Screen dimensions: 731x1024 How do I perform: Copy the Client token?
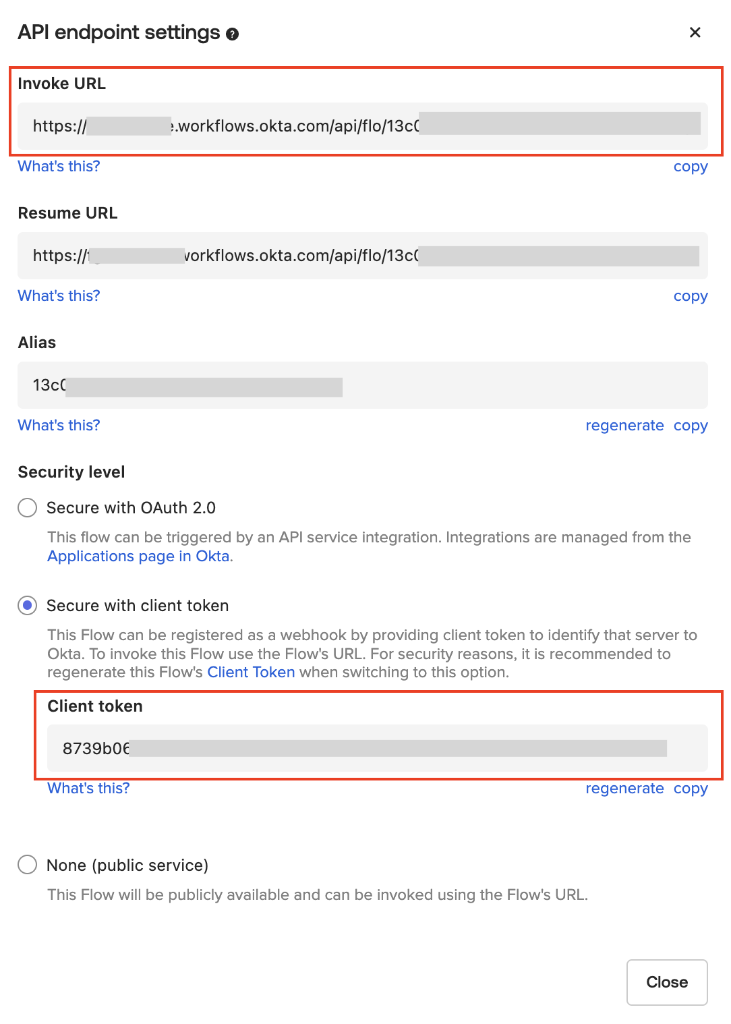(691, 789)
